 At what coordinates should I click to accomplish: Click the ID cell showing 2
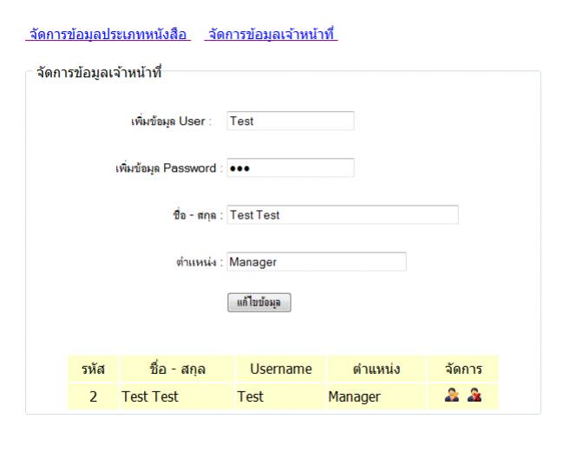pyautogui.click(x=93, y=396)
